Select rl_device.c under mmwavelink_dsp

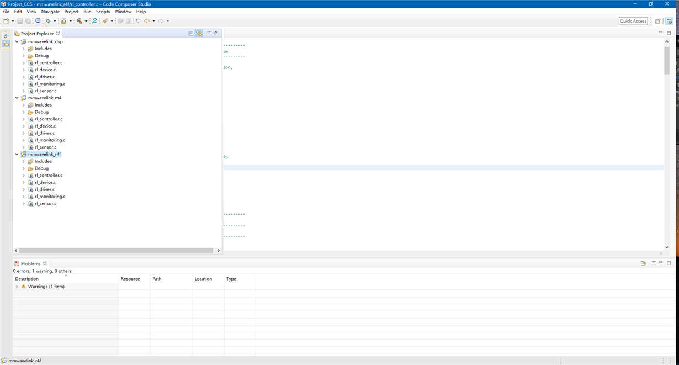tap(45, 70)
